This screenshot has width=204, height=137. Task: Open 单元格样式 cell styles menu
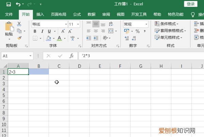click(169, 38)
